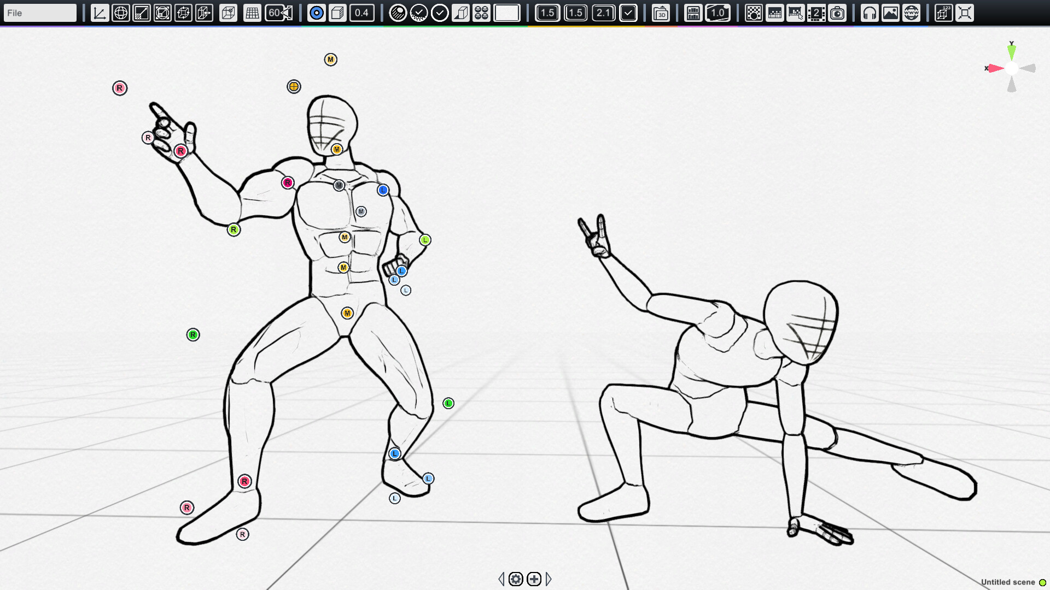1050x590 pixels.
Task: Click the right chevron beside the plus button
Action: 549,579
